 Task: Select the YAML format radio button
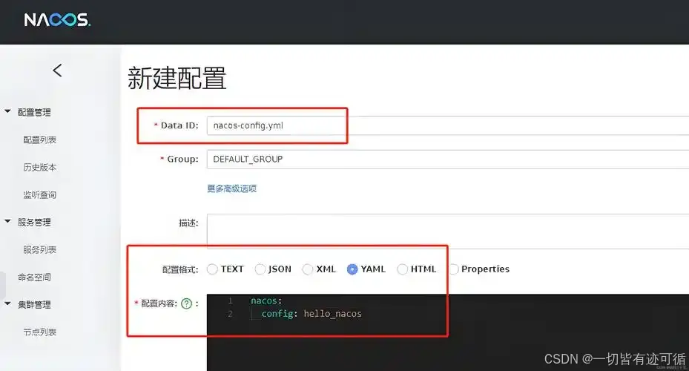point(352,269)
